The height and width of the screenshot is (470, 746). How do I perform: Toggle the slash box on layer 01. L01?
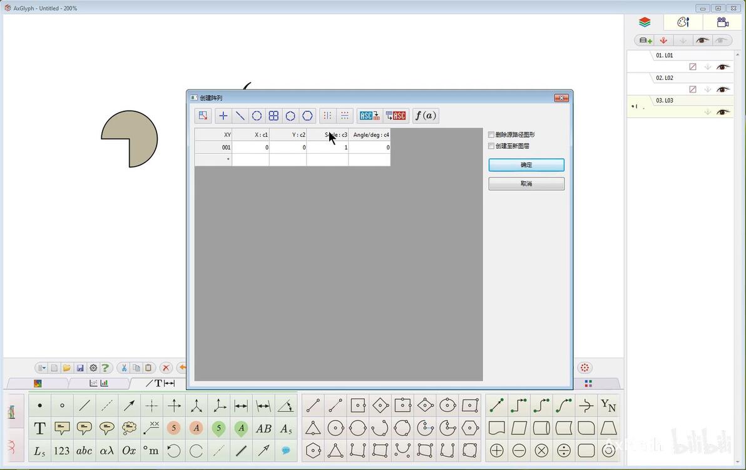[x=693, y=67]
